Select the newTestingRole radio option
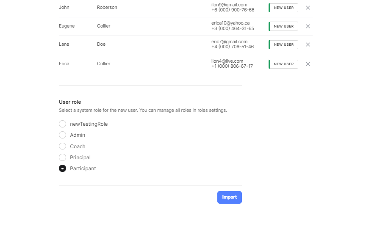Viewport: 366px width, 227px height. 63,124
